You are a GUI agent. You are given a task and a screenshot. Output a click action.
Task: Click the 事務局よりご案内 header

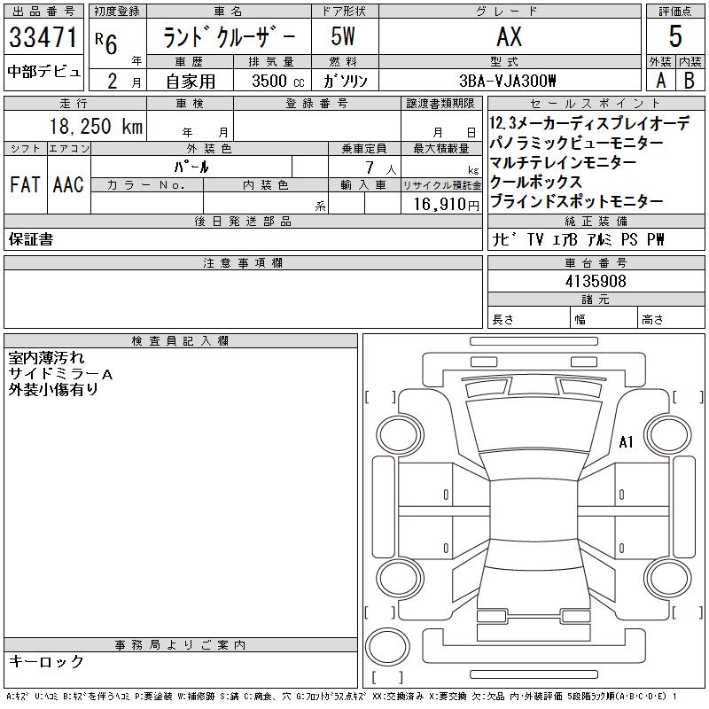tap(181, 645)
